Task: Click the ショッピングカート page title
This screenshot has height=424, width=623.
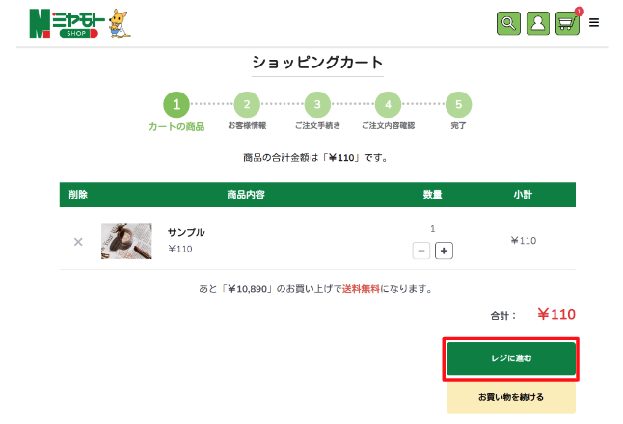Action: (317, 63)
